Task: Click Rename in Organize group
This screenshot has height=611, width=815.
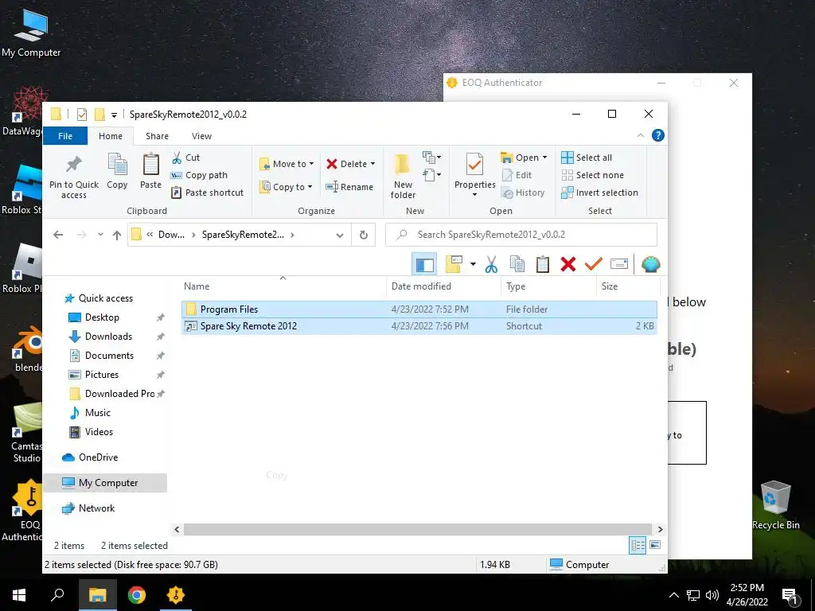Action: 349,186
